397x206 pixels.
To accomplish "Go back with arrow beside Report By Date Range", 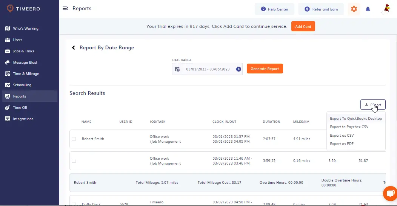I will pyautogui.click(x=74, y=47).
